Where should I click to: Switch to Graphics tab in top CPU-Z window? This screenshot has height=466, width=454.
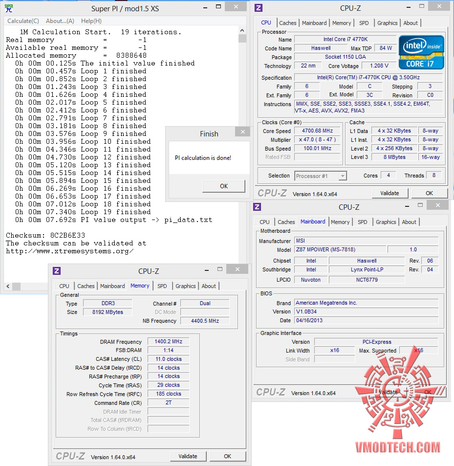tap(387, 23)
